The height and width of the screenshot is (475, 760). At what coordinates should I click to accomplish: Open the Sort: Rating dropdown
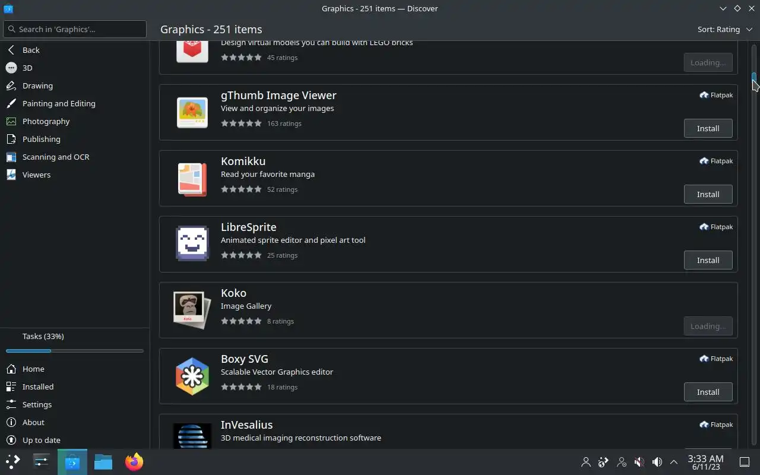tap(724, 29)
